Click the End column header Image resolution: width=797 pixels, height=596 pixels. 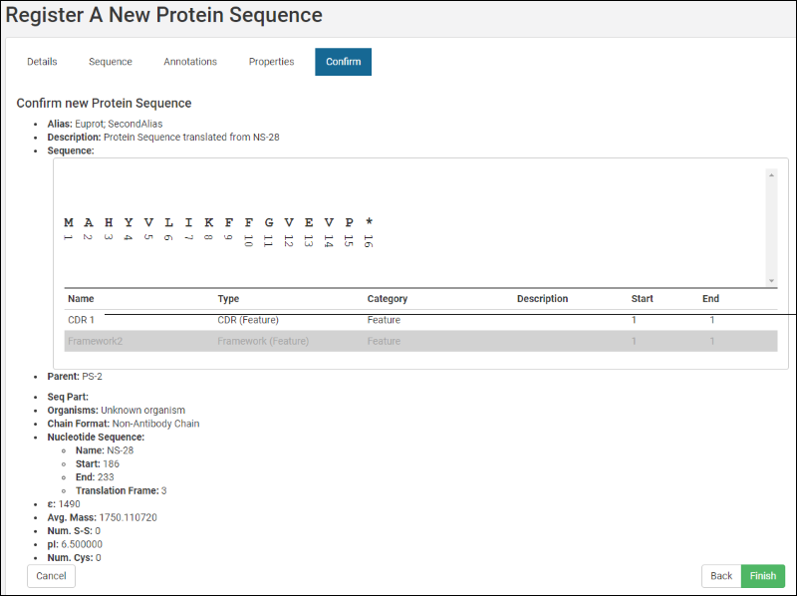pyautogui.click(x=710, y=299)
